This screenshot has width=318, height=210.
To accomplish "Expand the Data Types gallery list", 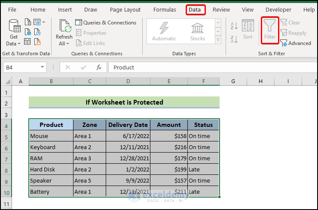I will [x=218, y=40].
